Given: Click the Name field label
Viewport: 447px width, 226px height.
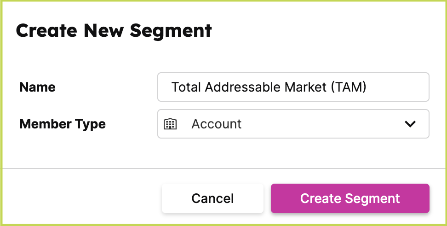Looking at the screenshot, I should [37, 87].
